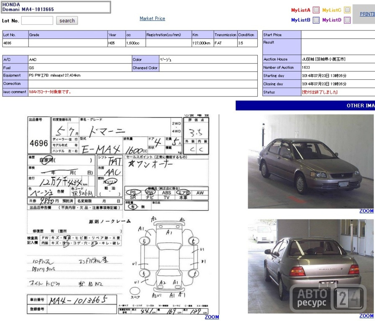Click the Start Price label cell

(x=282, y=35)
